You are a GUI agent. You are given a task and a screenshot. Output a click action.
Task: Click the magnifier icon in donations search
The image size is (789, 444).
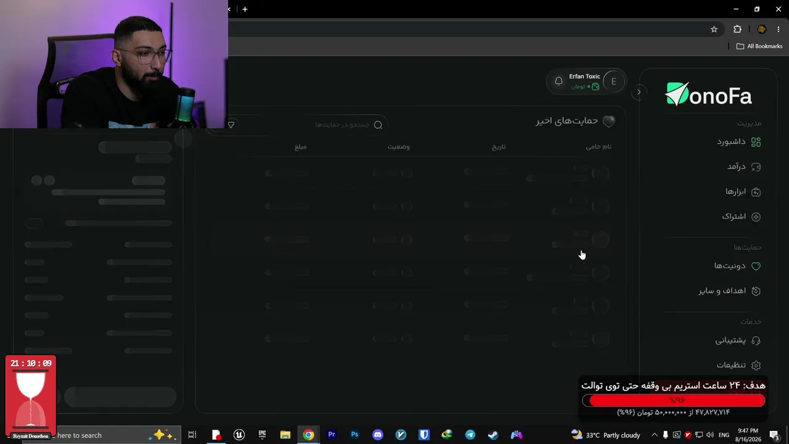[378, 125]
